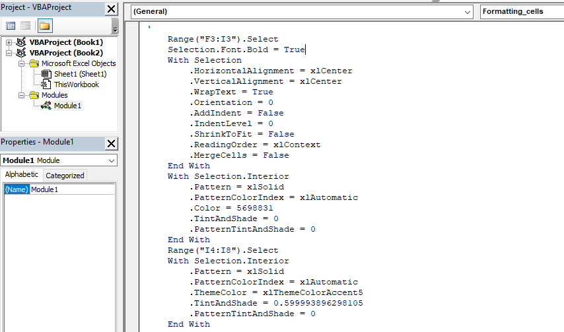Image resolution: width=564 pixels, height=332 pixels.
Task: Click the .TintAndShade = 0.599993896298105 line
Action: pyautogui.click(x=276, y=303)
